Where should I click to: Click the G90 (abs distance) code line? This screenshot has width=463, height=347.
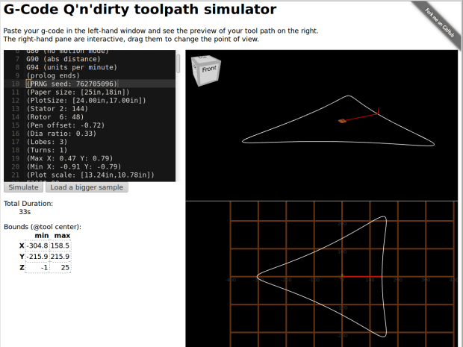point(63,59)
